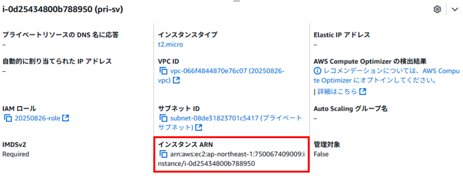This screenshot has height=176, width=463.
Task: Copy the IAM role name 20250826-role
Action: 8,118
